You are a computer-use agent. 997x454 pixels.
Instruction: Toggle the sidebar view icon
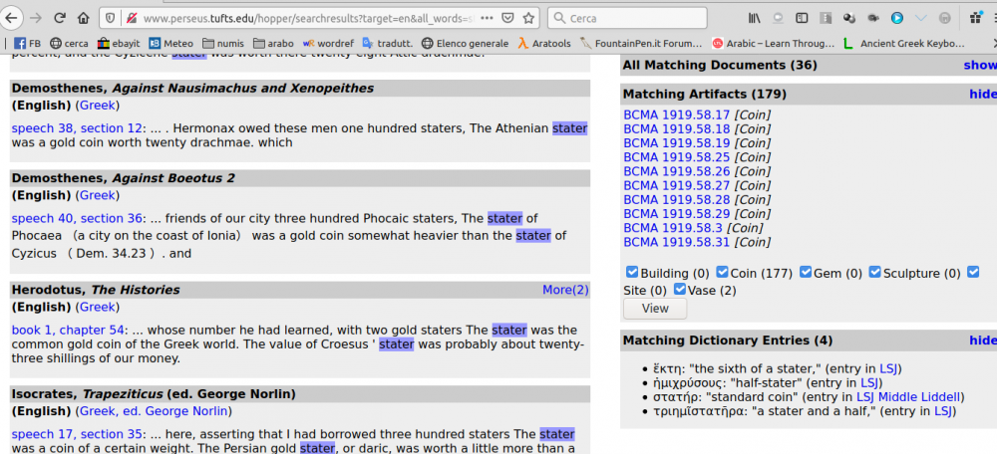(803, 18)
